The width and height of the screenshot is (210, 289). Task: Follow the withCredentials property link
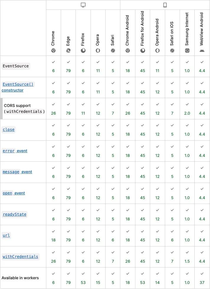[x=20, y=256]
